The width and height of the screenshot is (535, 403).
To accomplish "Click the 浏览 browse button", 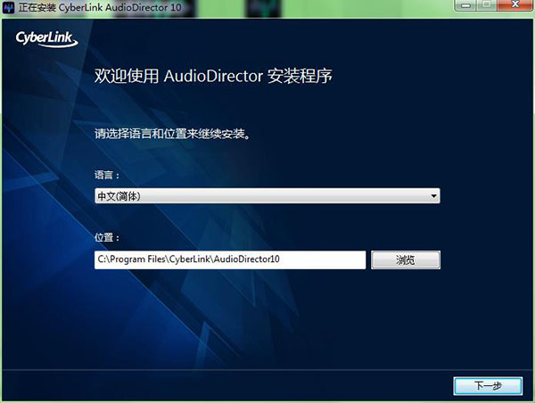I will click(406, 260).
